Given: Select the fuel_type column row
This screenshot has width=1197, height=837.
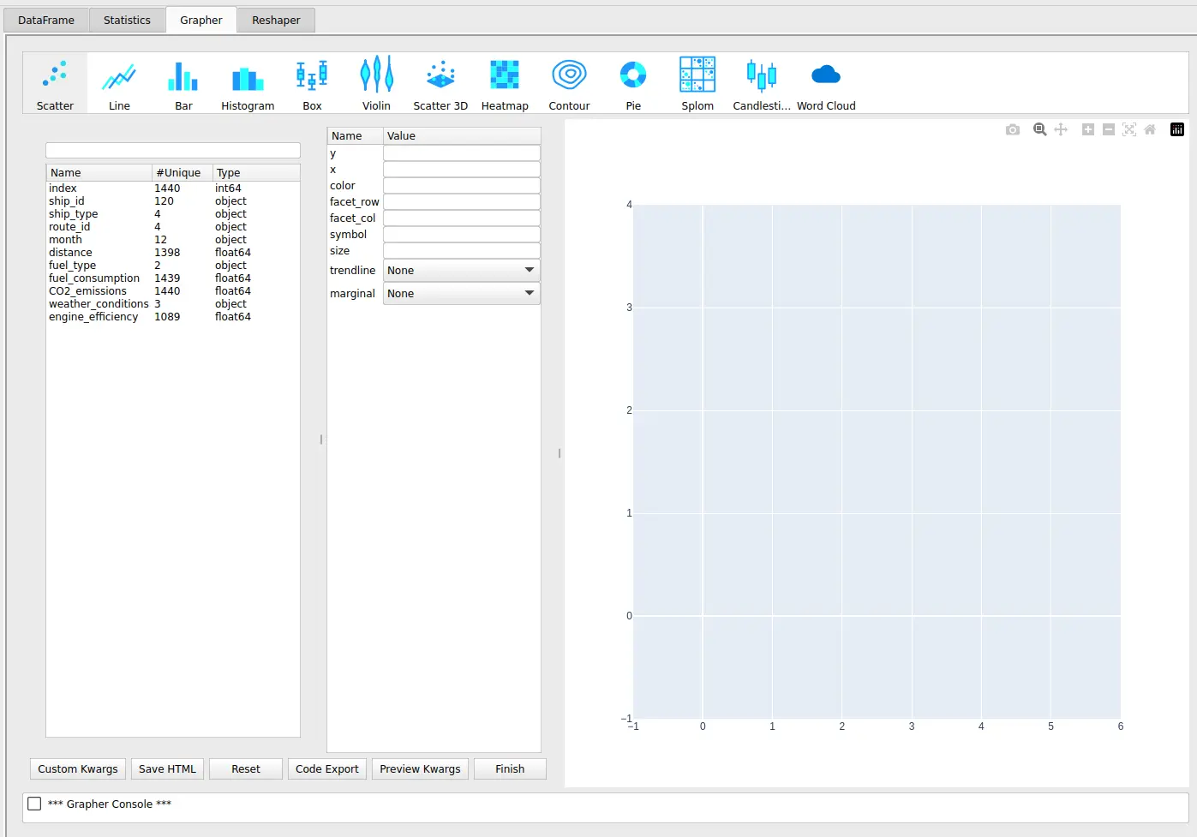Looking at the screenshot, I should pyautogui.click(x=173, y=266).
